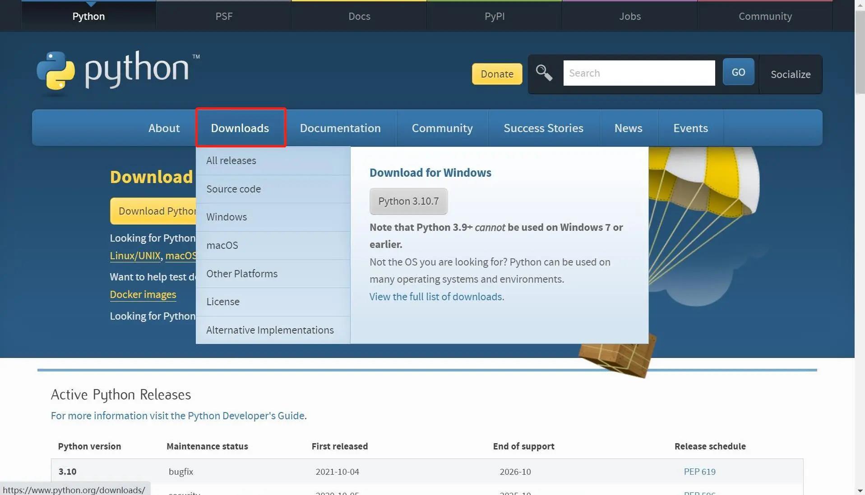Choose Source code in Downloads dropdown
The height and width of the screenshot is (495, 865).
coord(233,189)
